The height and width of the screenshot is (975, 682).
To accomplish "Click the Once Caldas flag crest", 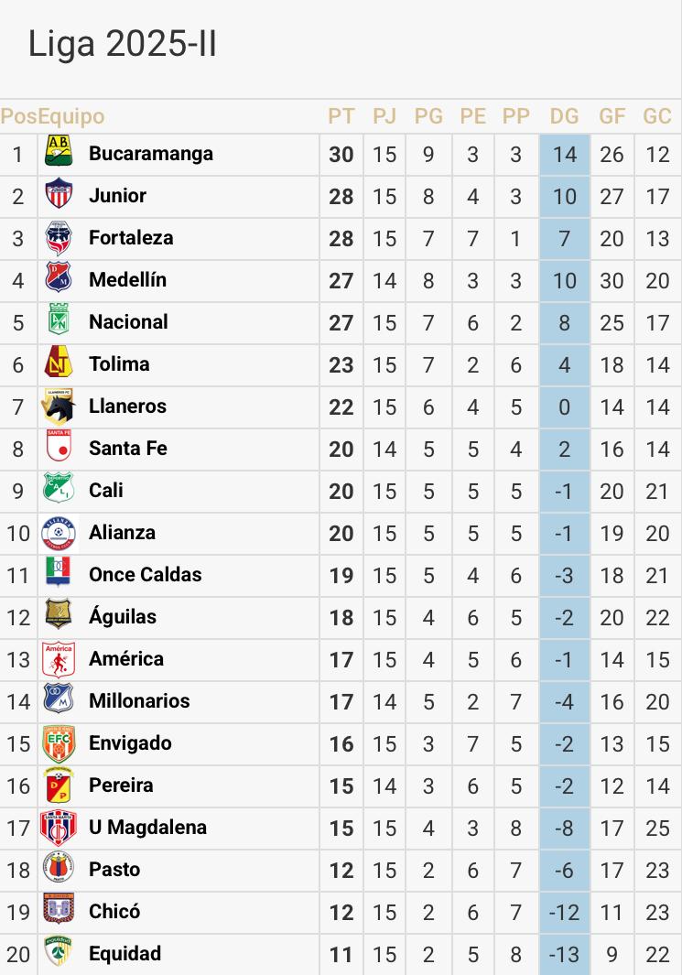I will pos(59,573).
